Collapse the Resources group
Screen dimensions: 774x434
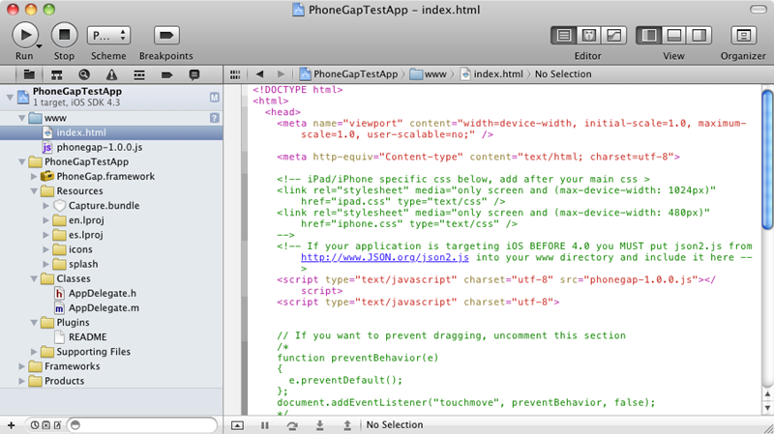[x=34, y=190]
